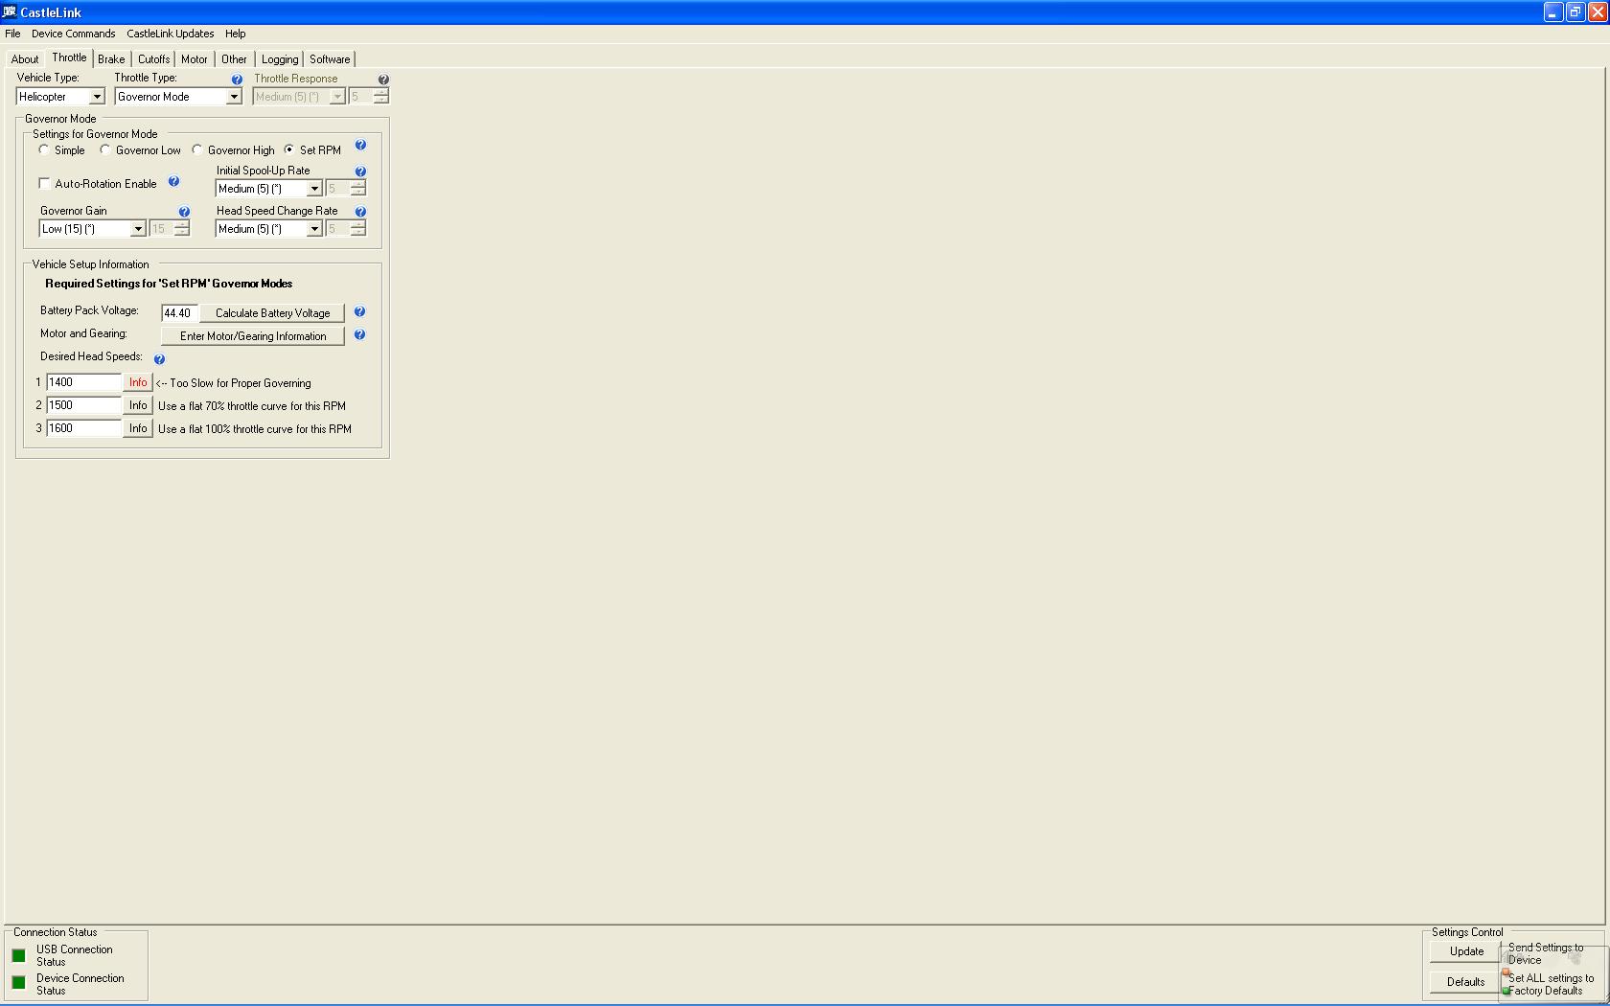Show help for Governor Gain
Image resolution: width=1610 pixels, height=1006 pixels.
(x=184, y=212)
